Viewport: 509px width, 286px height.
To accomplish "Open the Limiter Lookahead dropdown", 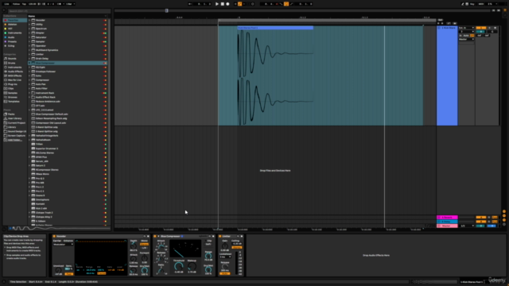I will coord(226,257).
